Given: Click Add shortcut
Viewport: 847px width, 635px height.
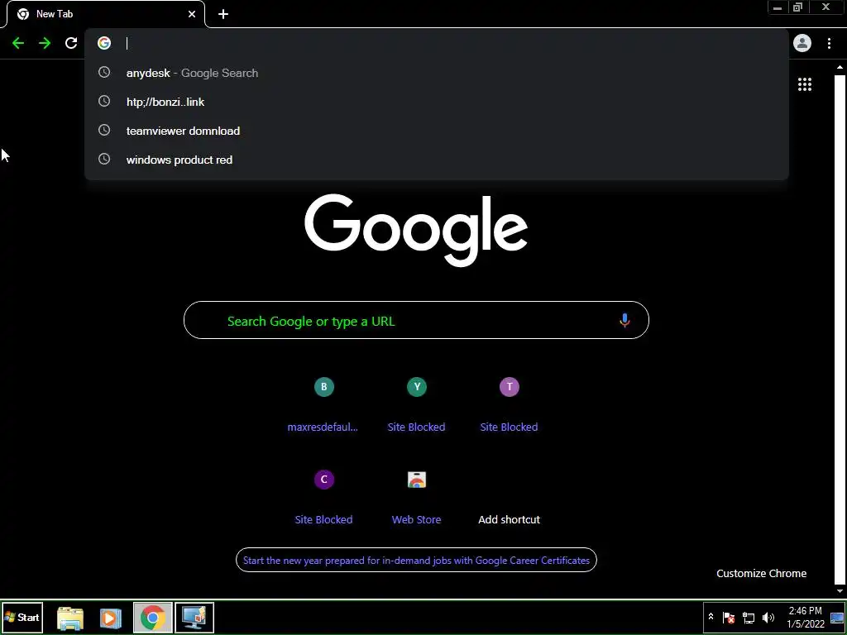Looking at the screenshot, I should [509, 519].
